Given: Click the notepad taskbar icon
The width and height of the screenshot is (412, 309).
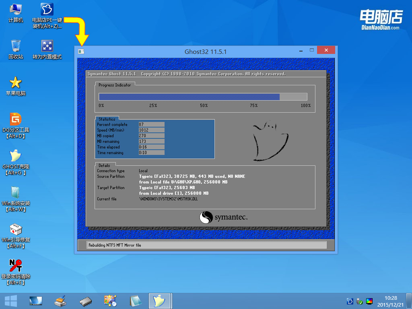Looking at the screenshot, I should coord(136,301).
